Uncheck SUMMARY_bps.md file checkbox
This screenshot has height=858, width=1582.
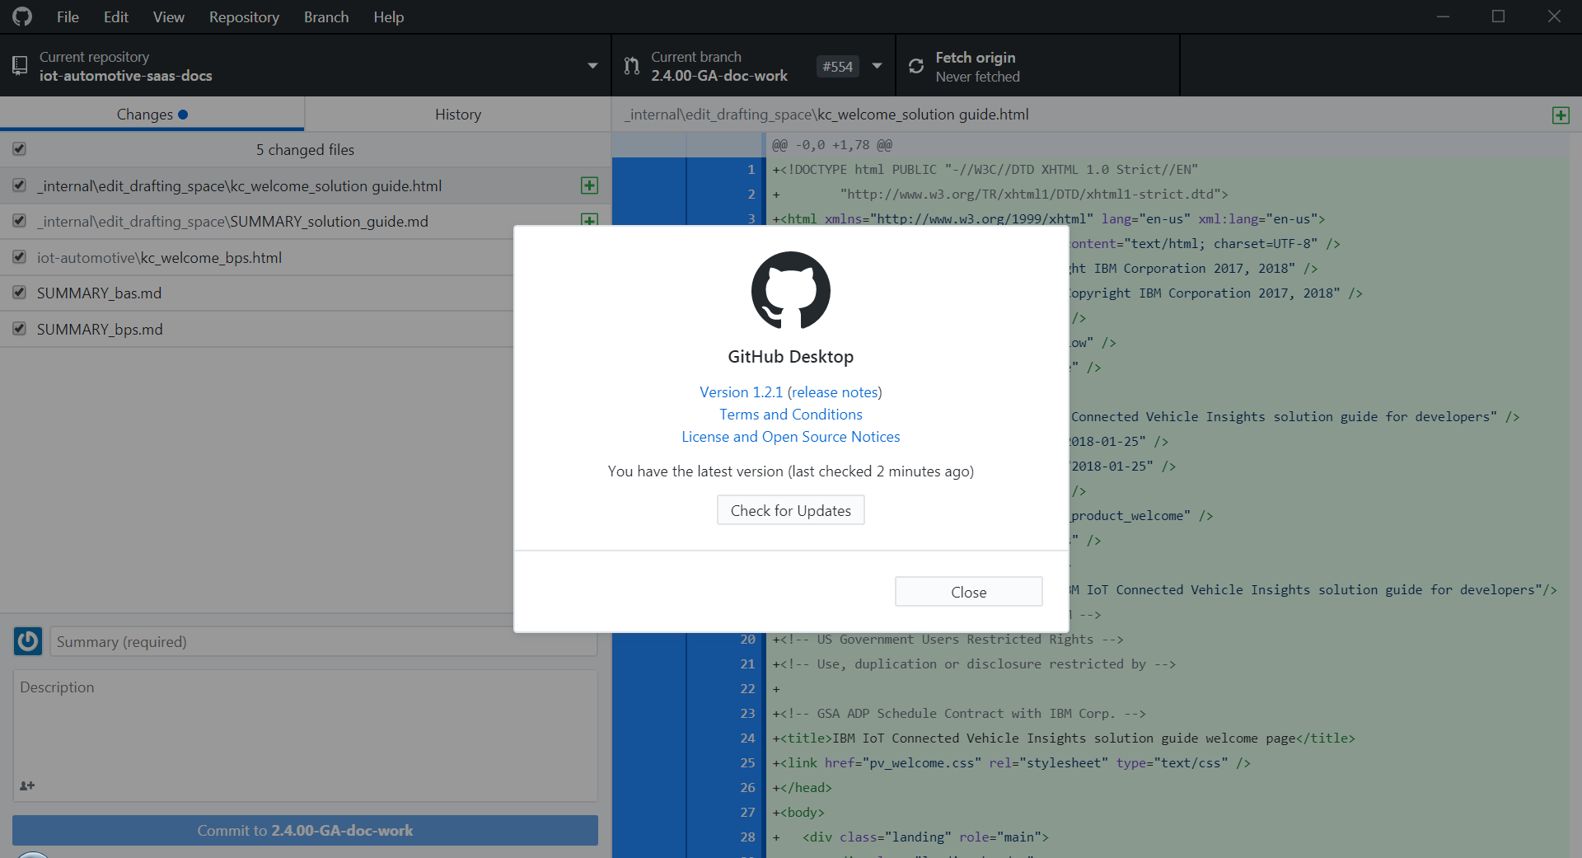click(19, 329)
